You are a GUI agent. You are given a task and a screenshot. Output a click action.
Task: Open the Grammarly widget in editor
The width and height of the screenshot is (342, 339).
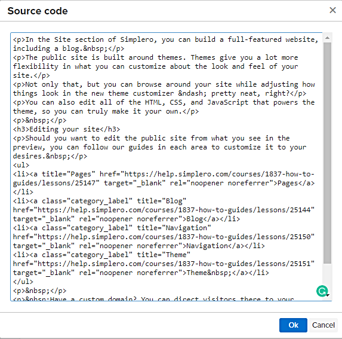(x=322, y=291)
